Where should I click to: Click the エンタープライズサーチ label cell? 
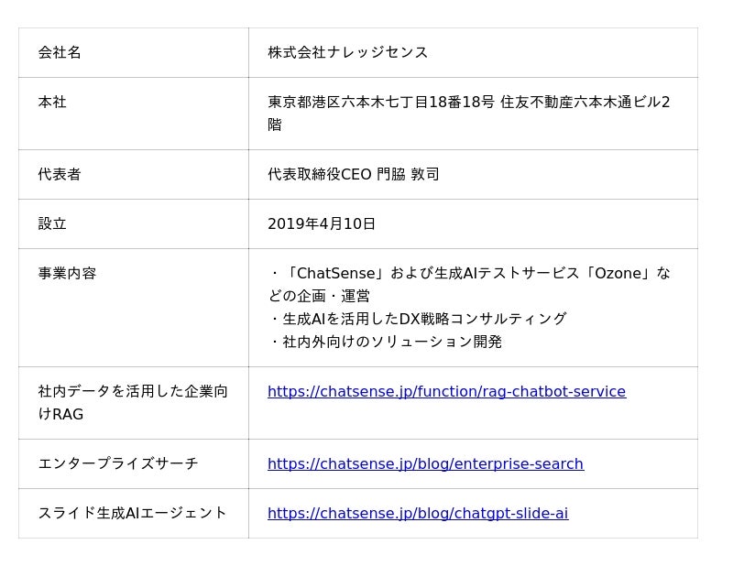(118, 464)
